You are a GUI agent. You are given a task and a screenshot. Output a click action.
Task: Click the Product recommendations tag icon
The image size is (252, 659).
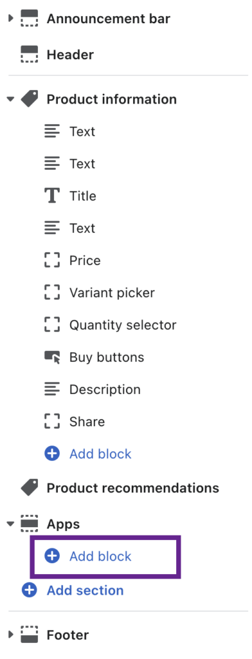click(x=29, y=488)
